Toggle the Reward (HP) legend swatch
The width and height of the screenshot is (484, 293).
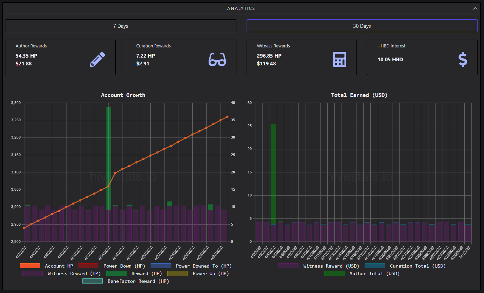[x=116, y=273]
